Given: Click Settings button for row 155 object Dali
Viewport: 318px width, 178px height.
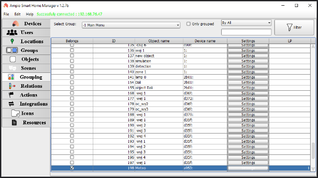Looking at the screenshot, I should point(248,88).
